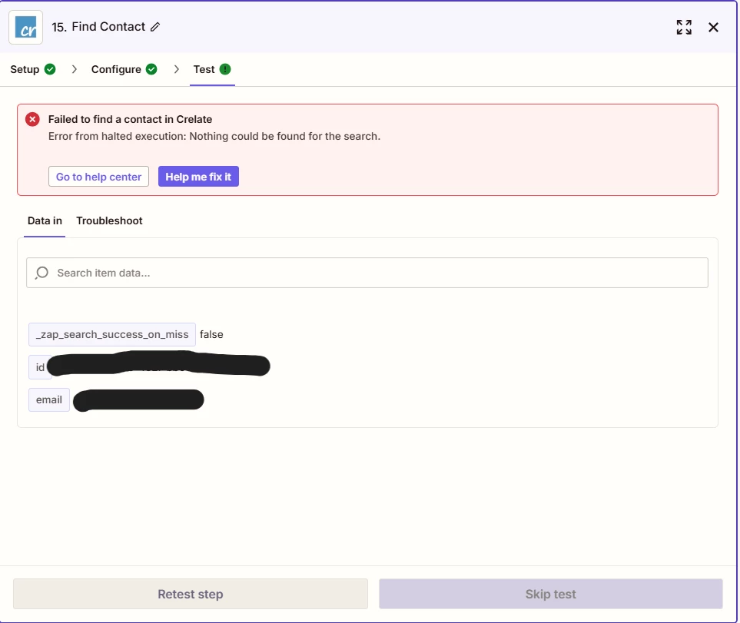The image size is (740, 623).
Task: Click the Skip test button
Action: [551, 594]
